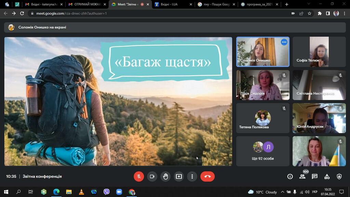Open more options three-dot menu
Image resolution: width=350 pixels, height=197 pixels.
[192, 176]
